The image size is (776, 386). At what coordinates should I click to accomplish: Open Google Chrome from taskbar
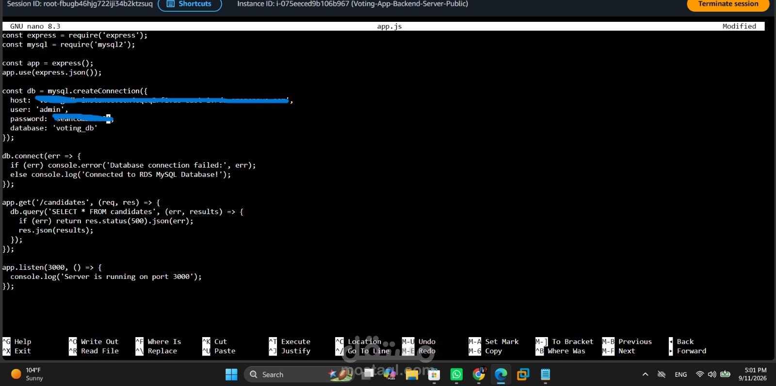479,374
